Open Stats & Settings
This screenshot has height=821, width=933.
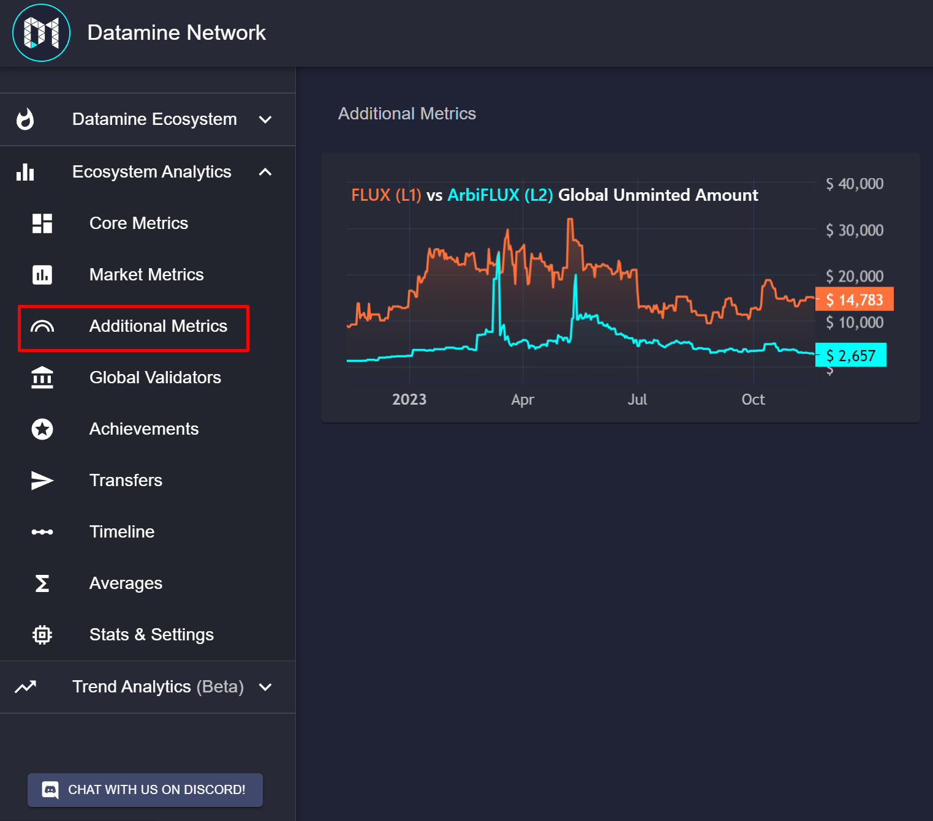point(148,635)
